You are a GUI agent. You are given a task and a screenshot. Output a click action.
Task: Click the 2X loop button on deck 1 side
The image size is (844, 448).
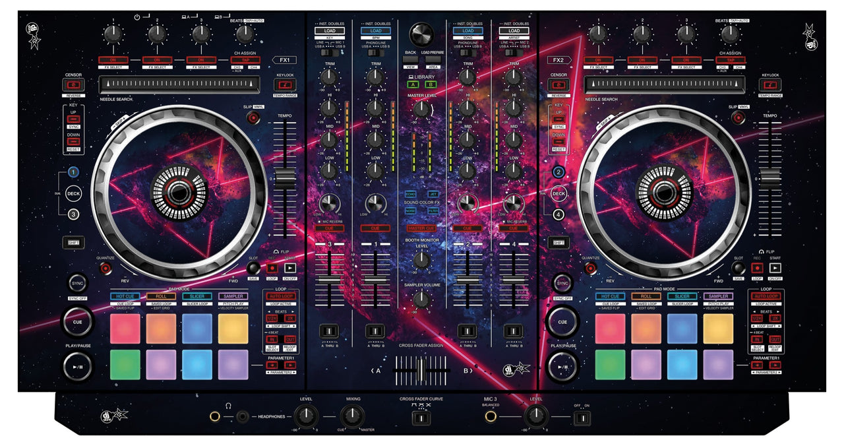click(289, 318)
